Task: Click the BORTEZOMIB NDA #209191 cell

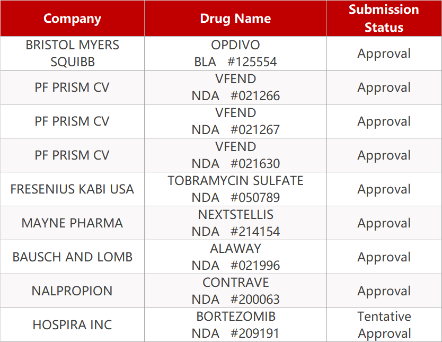Action: pyautogui.click(x=235, y=325)
